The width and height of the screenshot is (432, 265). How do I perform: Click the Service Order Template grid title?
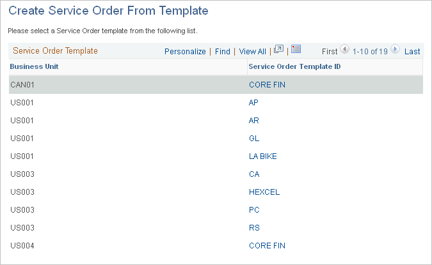(x=56, y=51)
